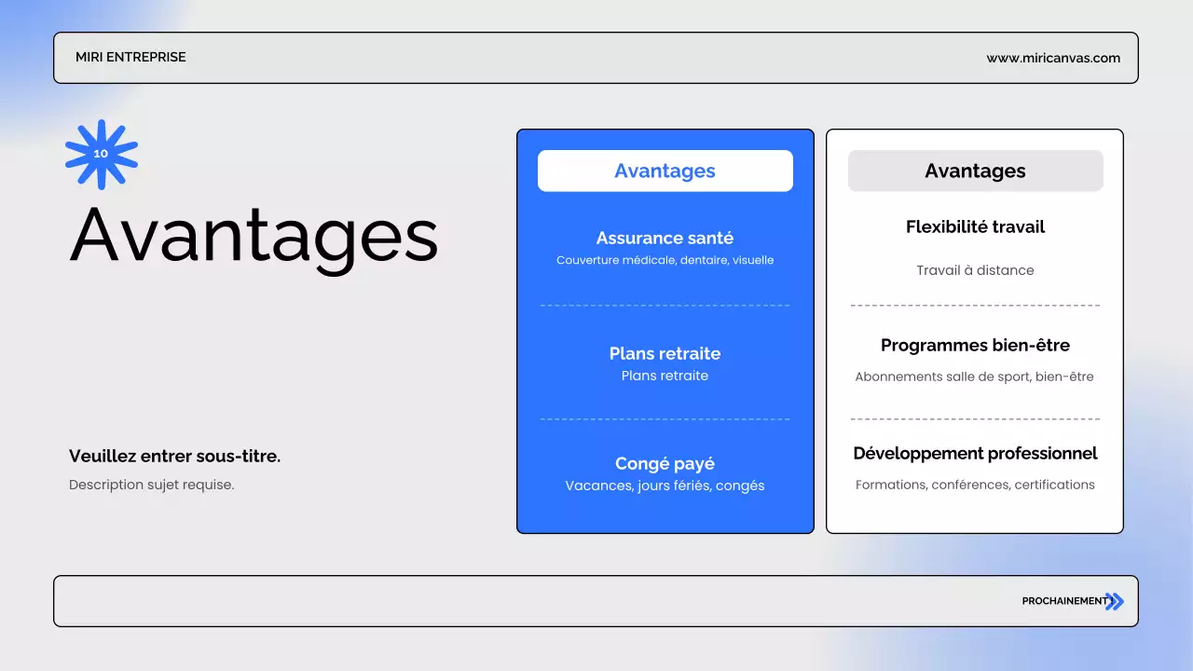Image resolution: width=1193 pixels, height=671 pixels.
Task: Select the Formations, conférences, certifications text
Action: (975, 485)
